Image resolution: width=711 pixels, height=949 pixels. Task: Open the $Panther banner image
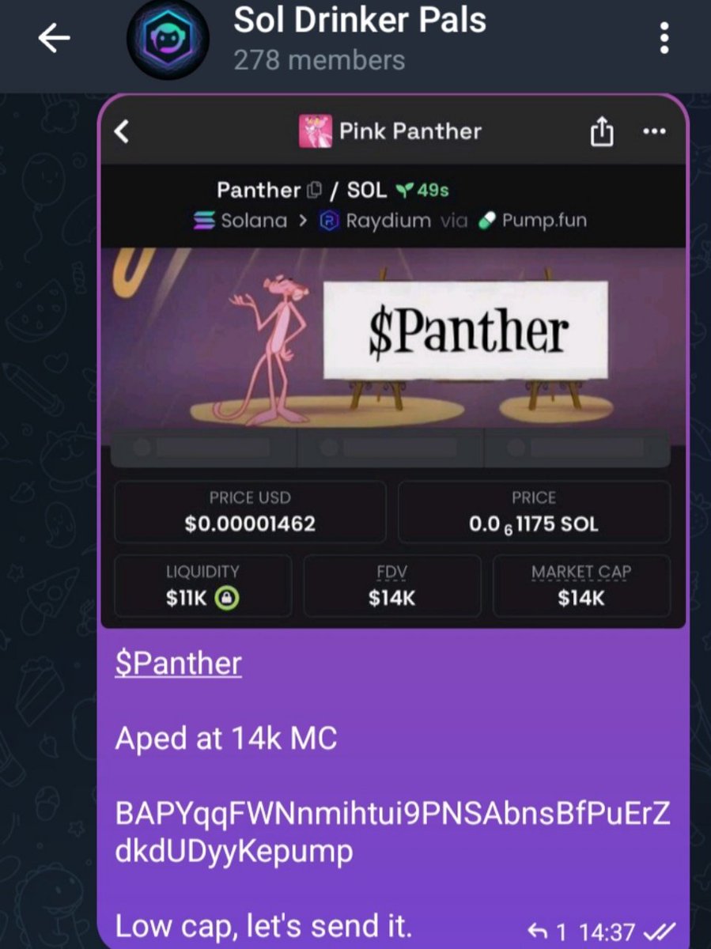click(393, 338)
